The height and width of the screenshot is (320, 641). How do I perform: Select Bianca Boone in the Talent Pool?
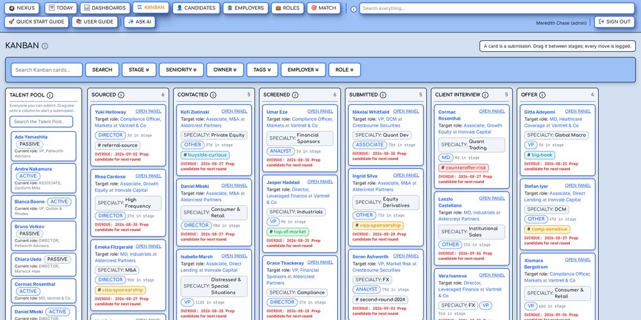click(29, 202)
